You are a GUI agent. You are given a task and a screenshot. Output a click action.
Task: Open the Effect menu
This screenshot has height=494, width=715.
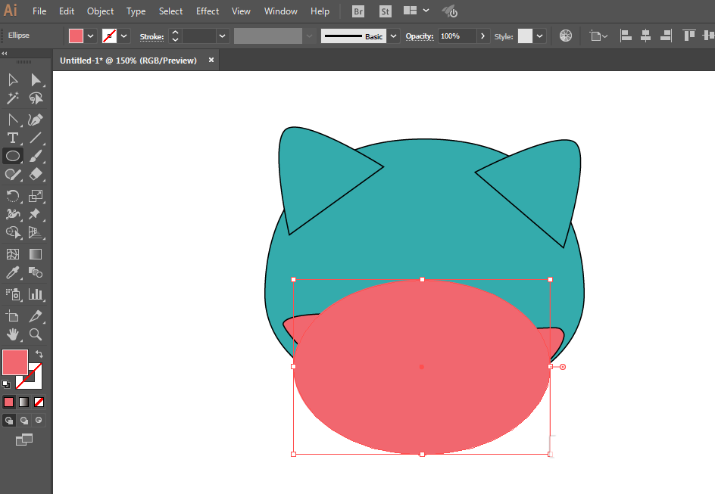pyautogui.click(x=208, y=11)
